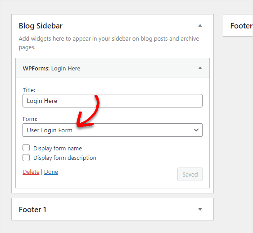Screen dimensions: 253x233
Task: Click the Delete link in the widget
Action: [31, 172]
